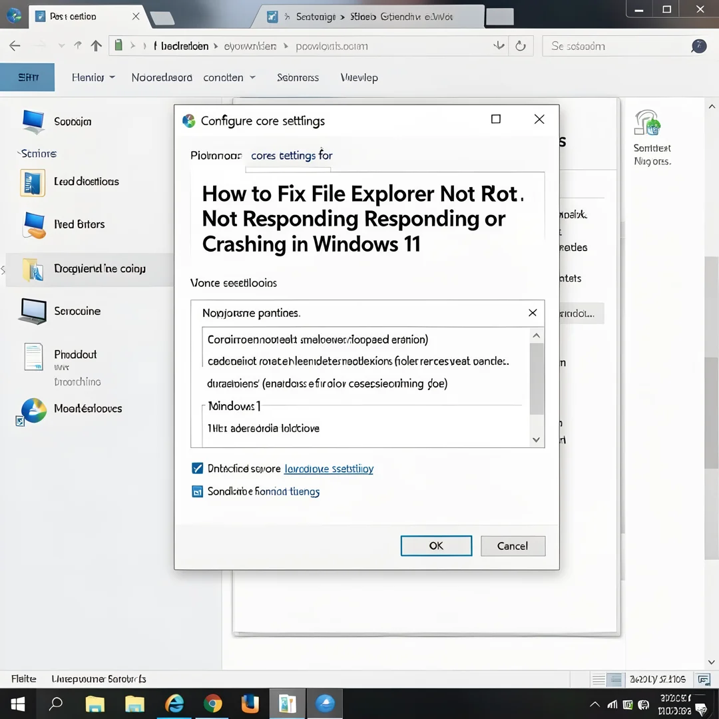This screenshot has width=719, height=719.
Task: Toggle the 'Sondkabe fionnad tuengs' checkbox
Action: 197,491
